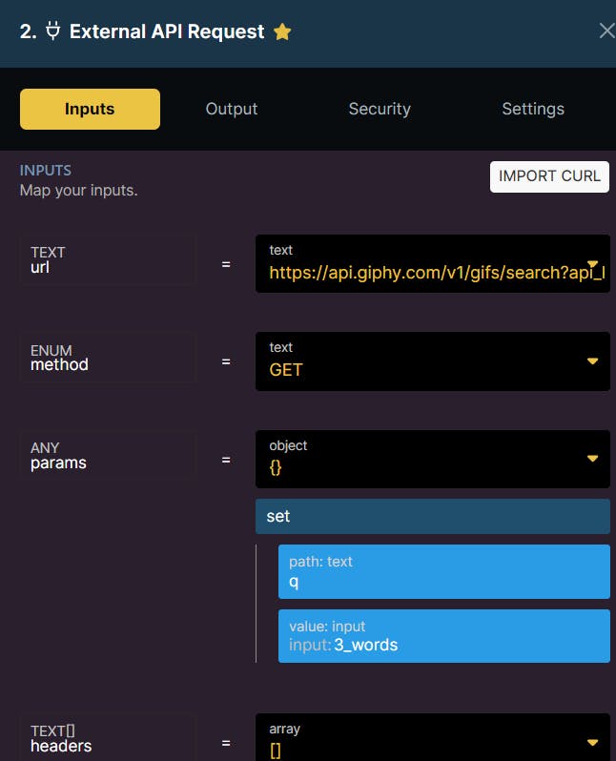Click the value input 3_words field
Image resolution: width=616 pixels, height=761 pixels.
click(443, 636)
